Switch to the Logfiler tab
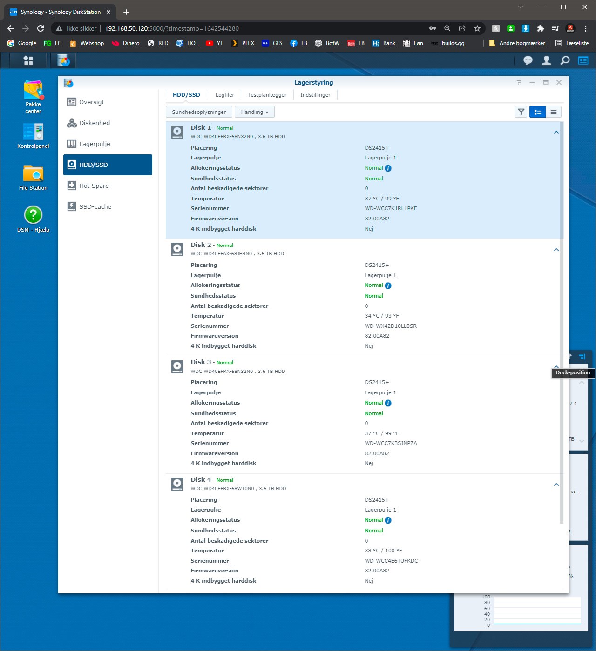The width and height of the screenshot is (596, 651). 225,95
